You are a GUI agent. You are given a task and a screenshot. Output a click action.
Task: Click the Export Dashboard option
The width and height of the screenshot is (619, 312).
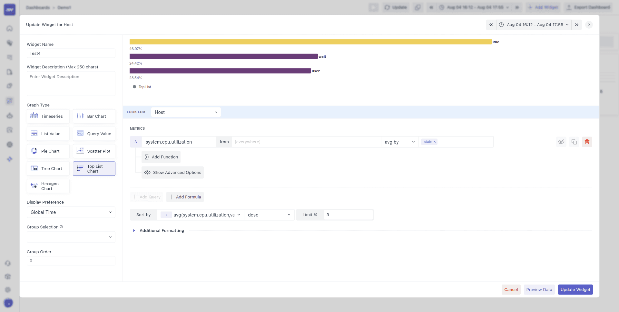click(588, 7)
